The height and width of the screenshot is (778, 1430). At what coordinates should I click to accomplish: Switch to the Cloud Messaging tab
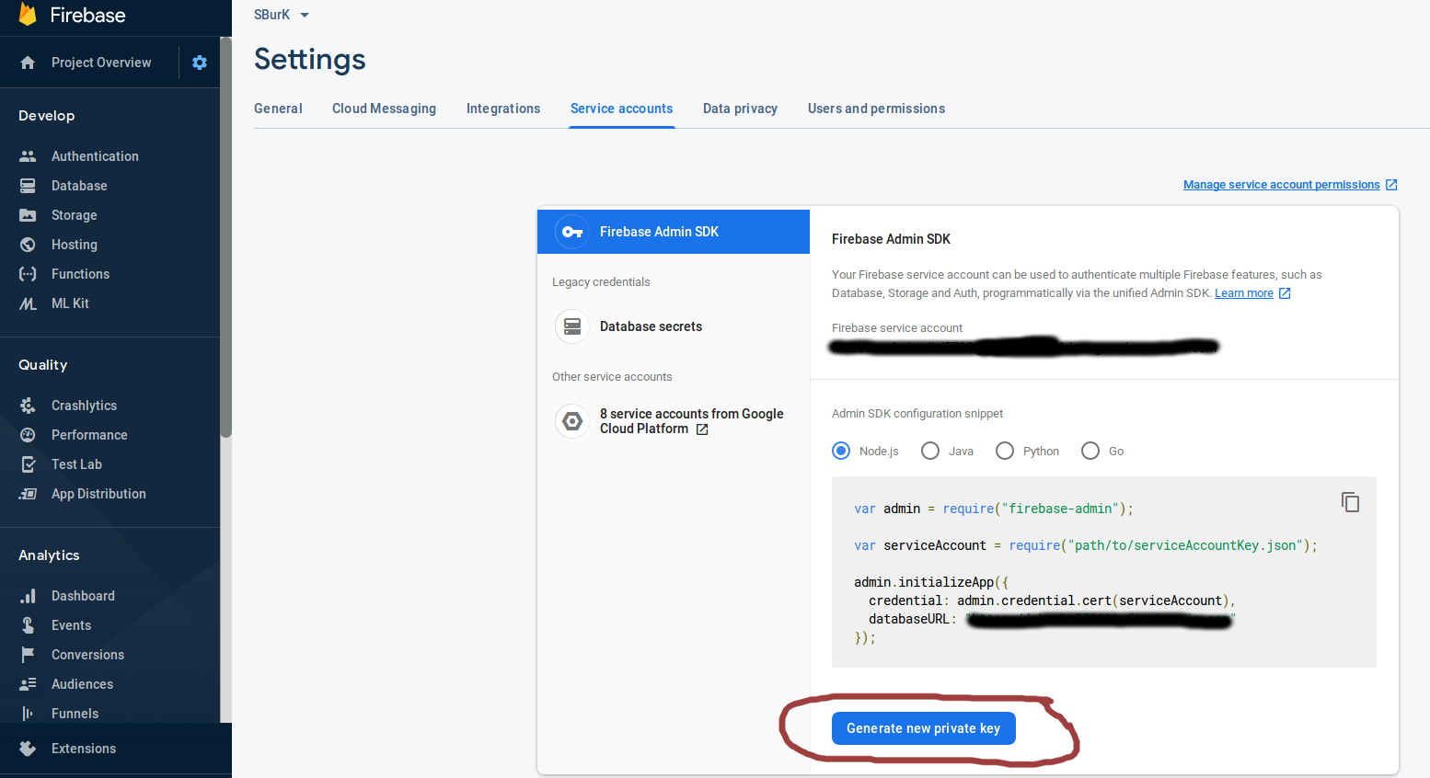[x=384, y=109]
